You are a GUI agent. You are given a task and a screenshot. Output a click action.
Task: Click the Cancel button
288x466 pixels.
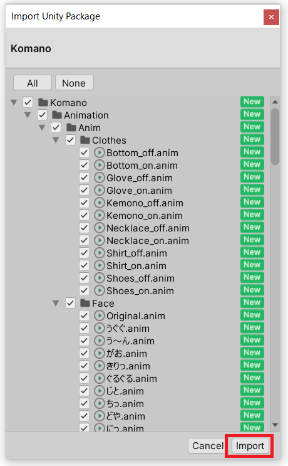208,446
